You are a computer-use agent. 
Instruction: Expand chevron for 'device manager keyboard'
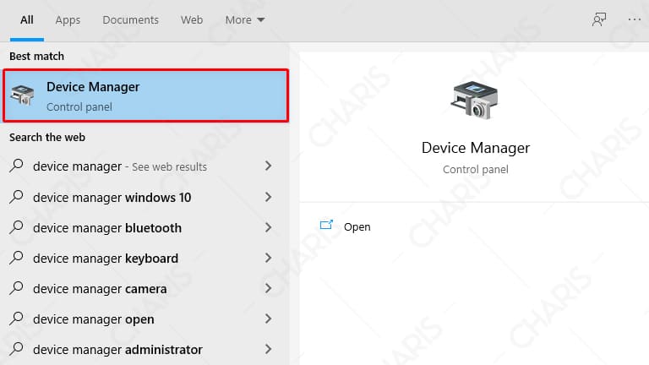pos(268,258)
